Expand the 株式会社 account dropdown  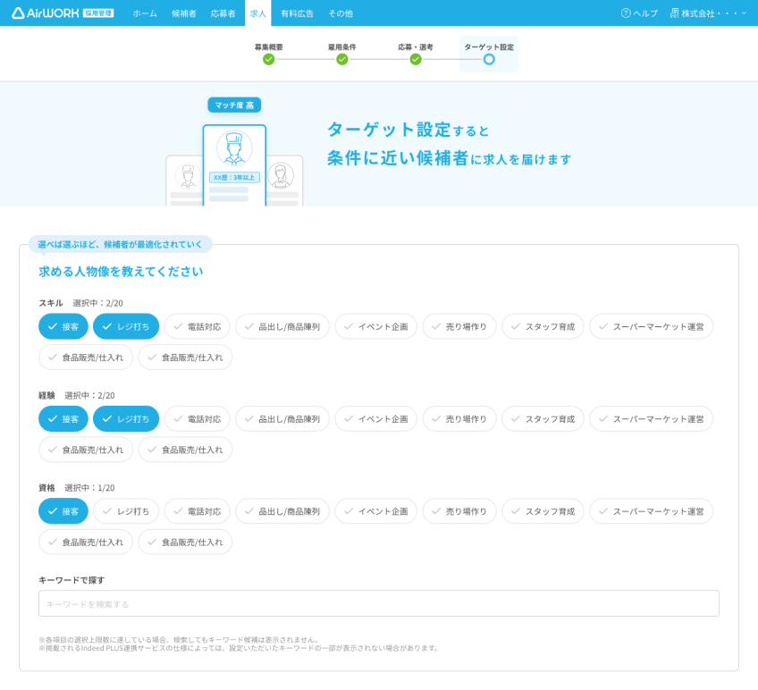point(708,13)
